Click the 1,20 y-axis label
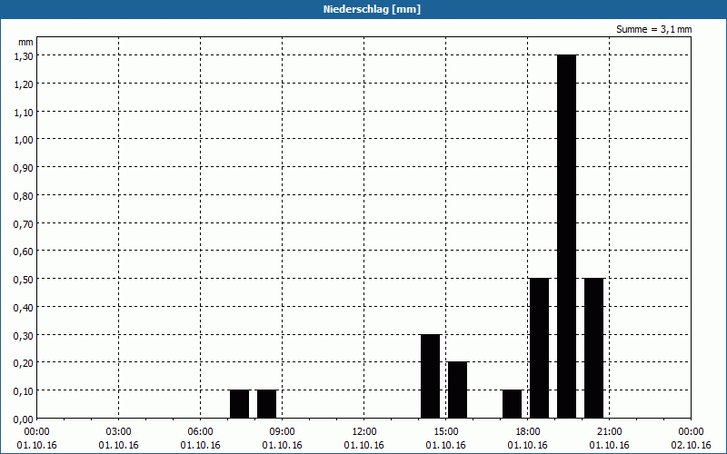727x454 pixels. pos(24,84)
